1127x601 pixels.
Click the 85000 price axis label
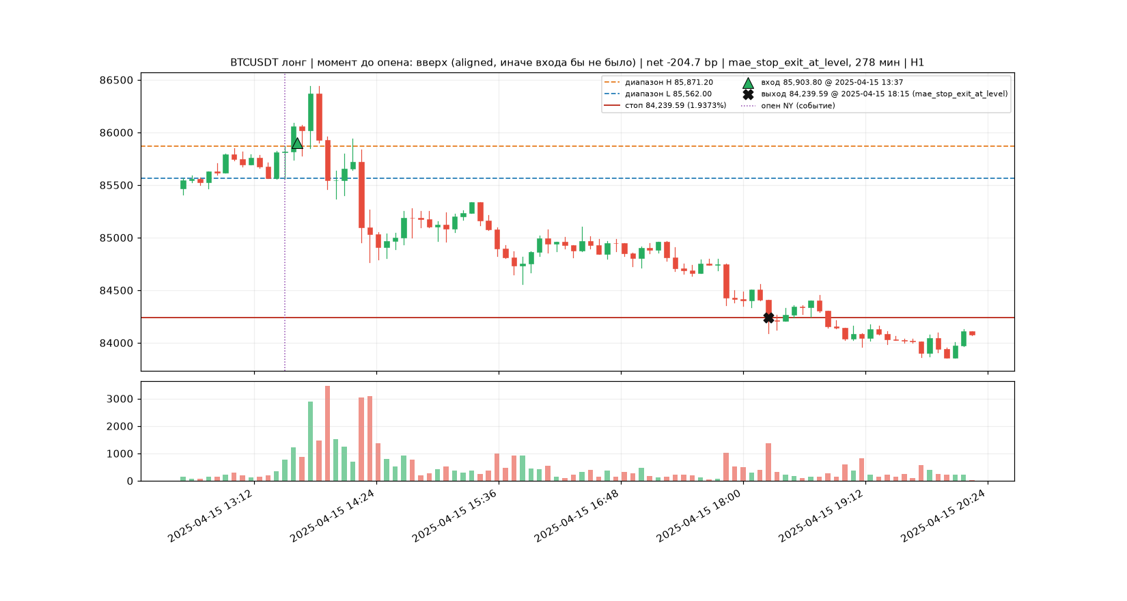tap(116, 238)
